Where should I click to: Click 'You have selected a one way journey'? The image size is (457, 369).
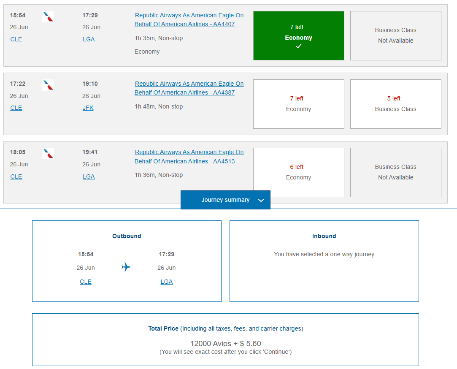pyautogui.click(x=324, y=254)
